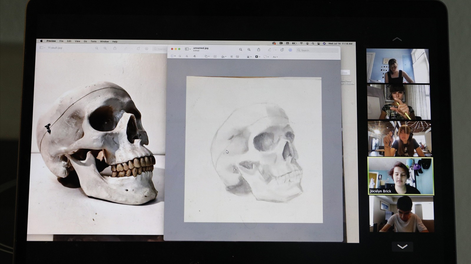471x264 pixels.
Task: Open the Shapes dropdown
Action: [207, 57]
